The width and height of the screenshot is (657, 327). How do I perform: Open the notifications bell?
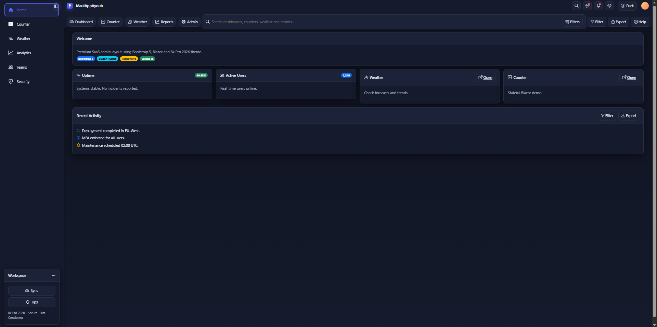pyautogui.click(x=598, y=6)
